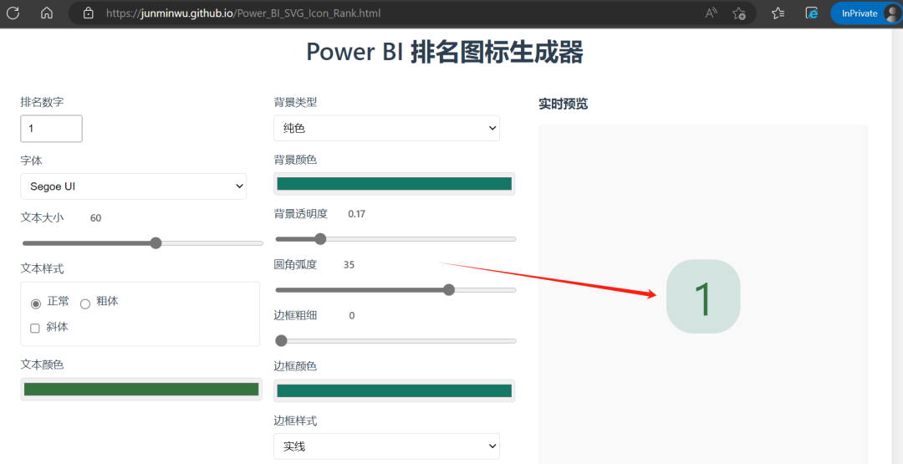This screenshot has height=464, width=903.
Task: Select the 正常 text style radio
Action: [36, 304]
